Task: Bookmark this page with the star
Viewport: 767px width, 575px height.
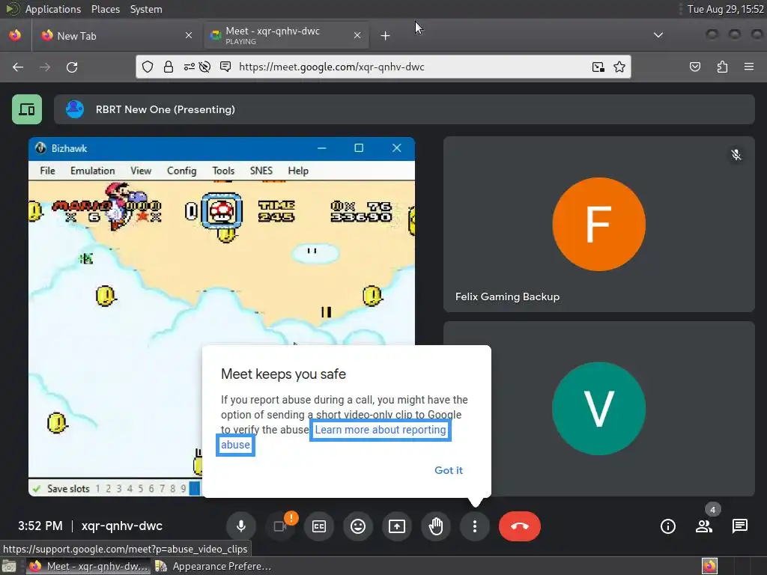Action: click(x=619, y=67)
